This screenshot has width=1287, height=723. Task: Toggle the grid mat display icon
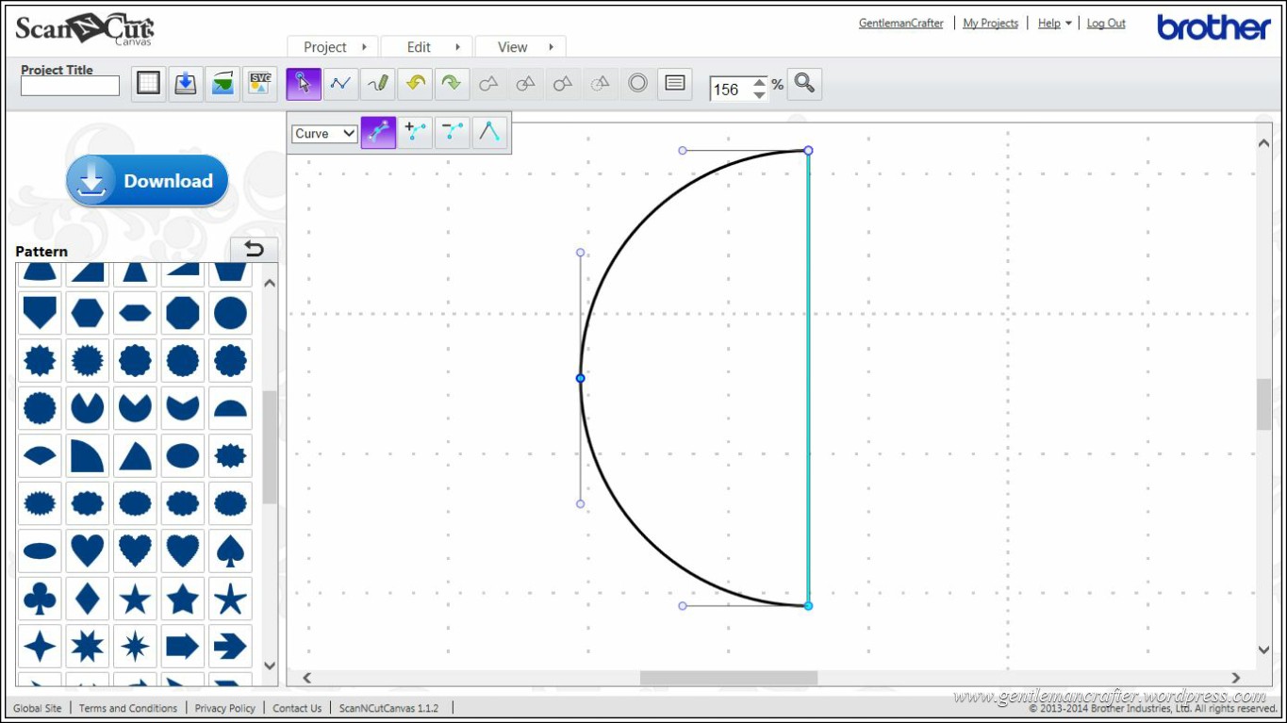pyautogui.click(x=148, y=84)
